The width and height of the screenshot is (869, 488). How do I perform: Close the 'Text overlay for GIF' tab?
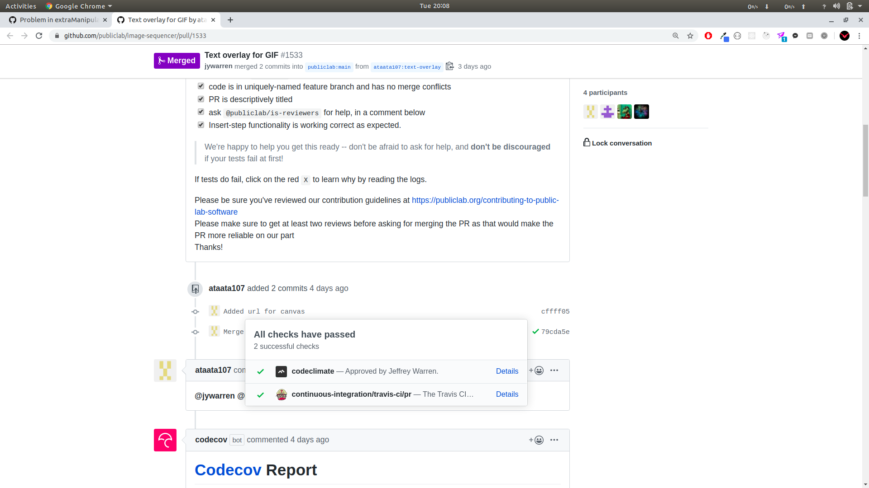coord(213,20)
